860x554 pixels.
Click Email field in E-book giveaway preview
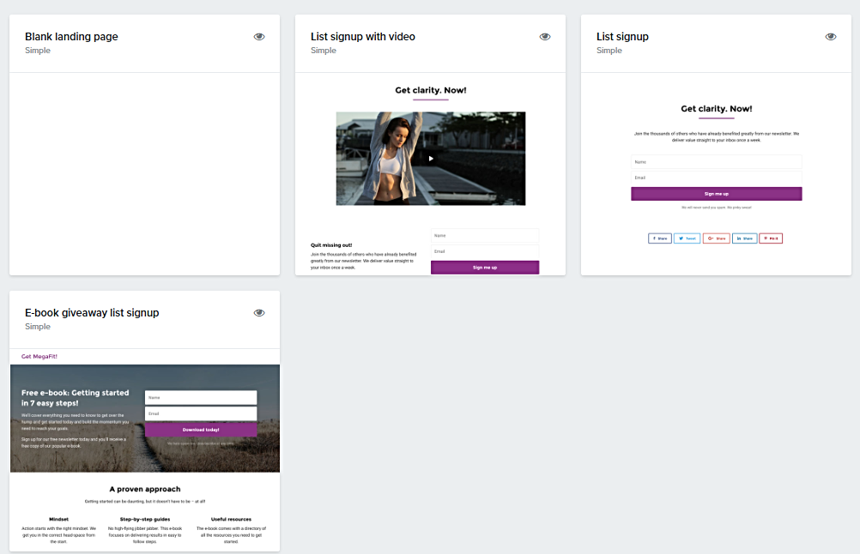click(x=201, y=413)
